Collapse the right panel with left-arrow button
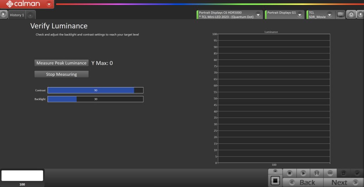364x187 pixels. point(360,15)
